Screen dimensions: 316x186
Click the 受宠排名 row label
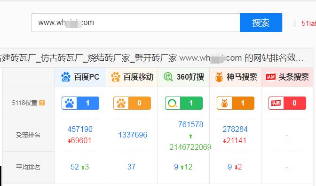28,135
